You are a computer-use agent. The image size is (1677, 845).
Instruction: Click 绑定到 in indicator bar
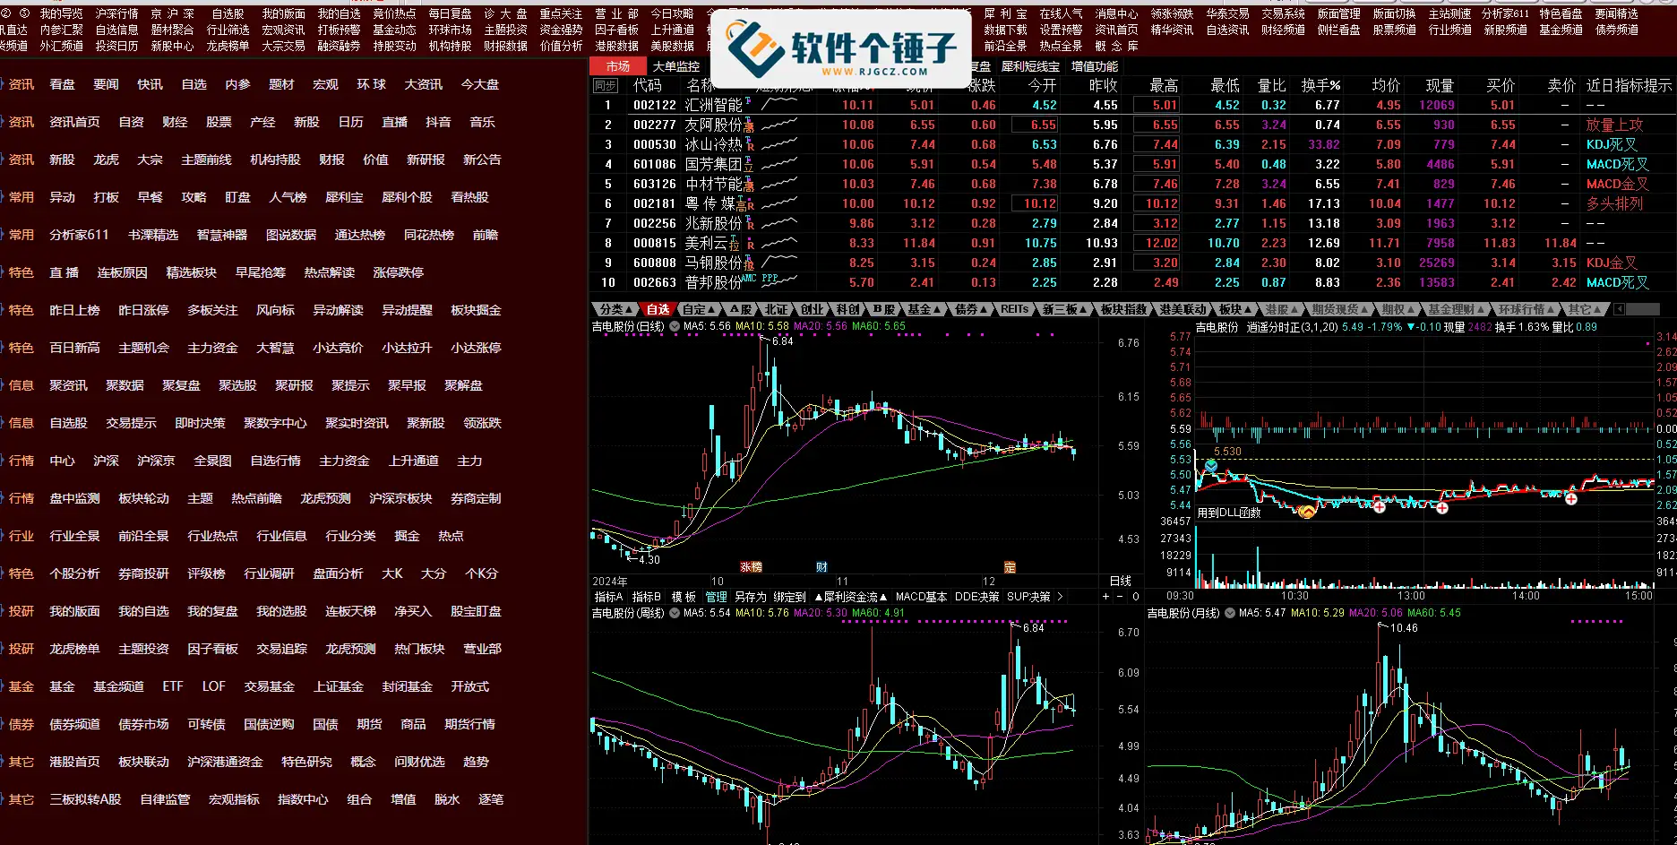point(789,597)
